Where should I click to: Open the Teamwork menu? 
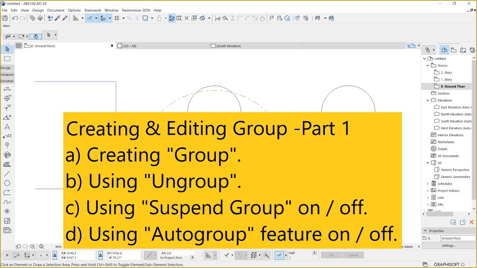pyautogui.click(x=92, y=10)
